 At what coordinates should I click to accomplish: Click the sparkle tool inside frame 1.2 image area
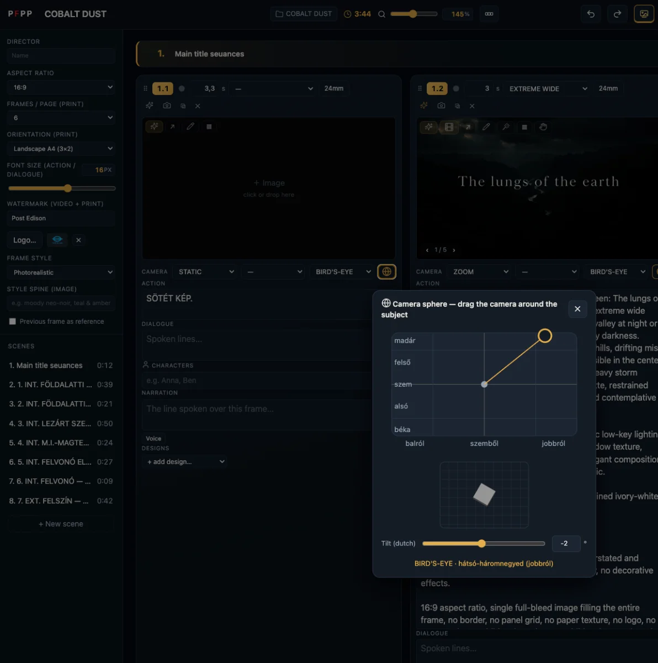429,127
